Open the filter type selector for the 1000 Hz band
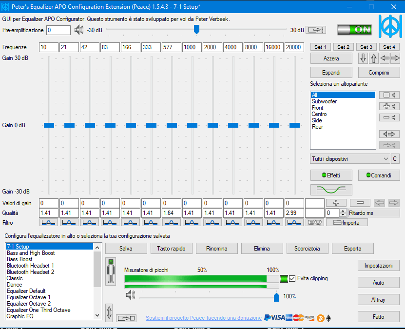This screenshot has height=329, width=405. point(192,223)
